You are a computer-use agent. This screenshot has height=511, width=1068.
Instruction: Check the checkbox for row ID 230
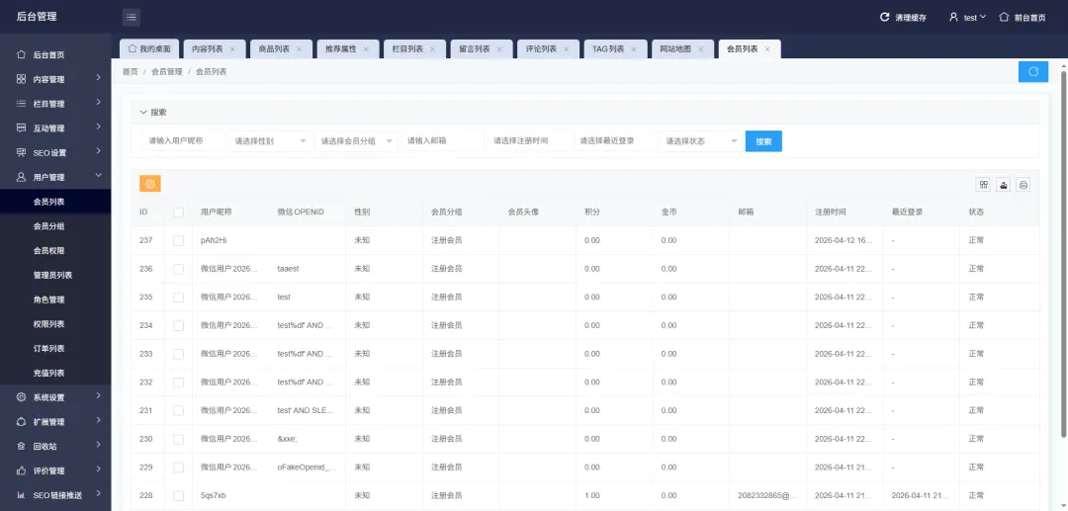178,439
